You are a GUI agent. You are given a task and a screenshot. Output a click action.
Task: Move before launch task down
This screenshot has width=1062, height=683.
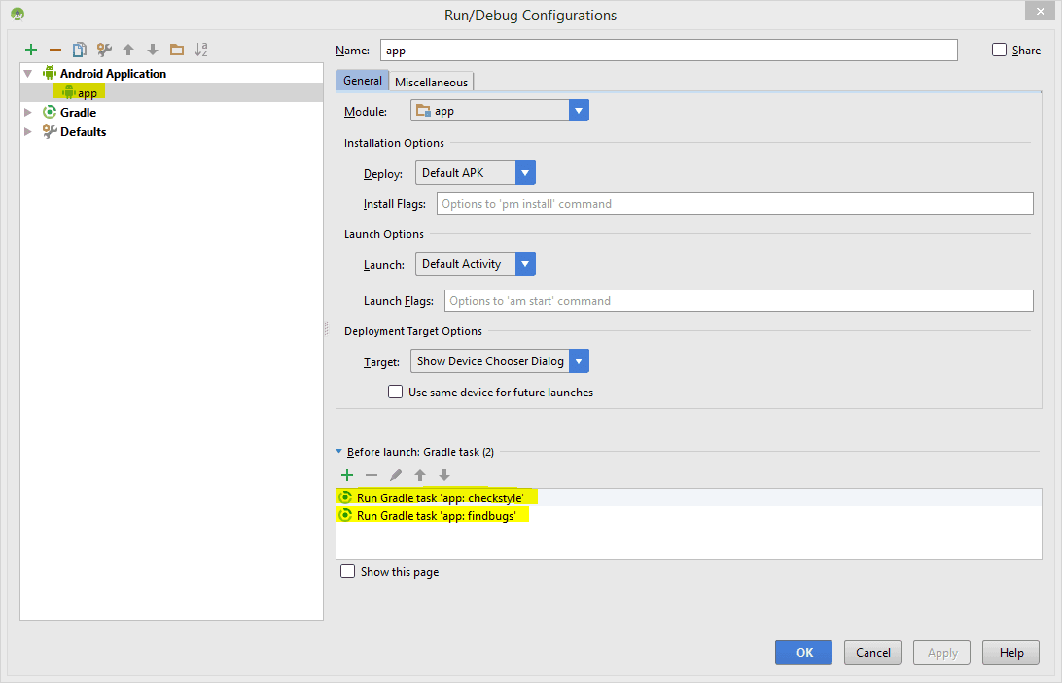pyautogui.click(x=444, y=475)
